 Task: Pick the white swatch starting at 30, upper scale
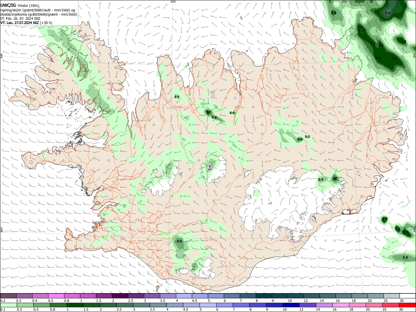click(408, 296)
